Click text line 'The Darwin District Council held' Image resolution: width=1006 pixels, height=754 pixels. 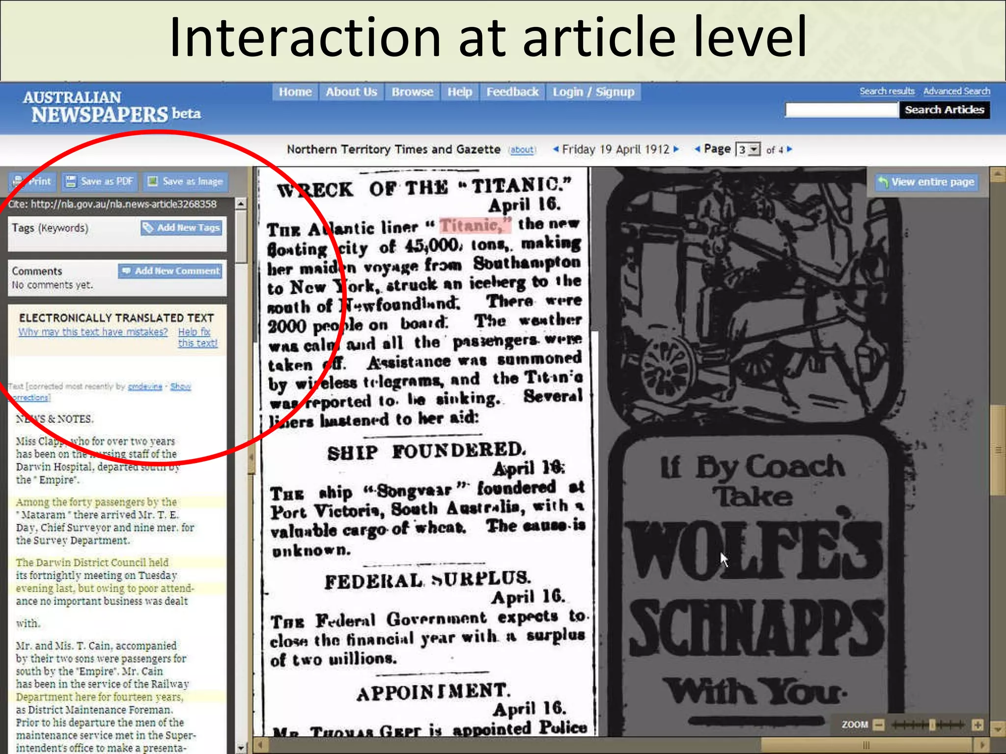click(x=92, y=562)
